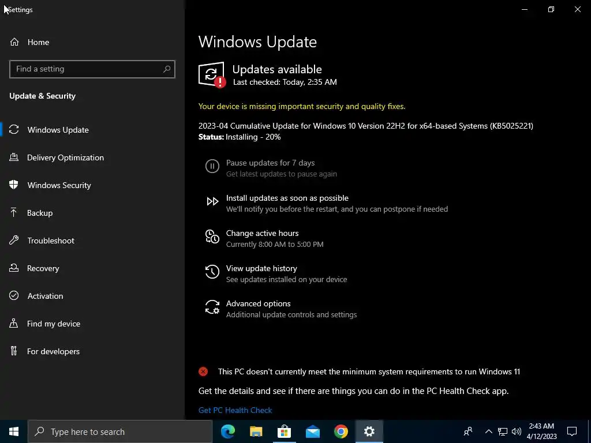Follow the Get PC Health Check link
The height and width of the screenshot is (443, 591).
coord(235,410)
